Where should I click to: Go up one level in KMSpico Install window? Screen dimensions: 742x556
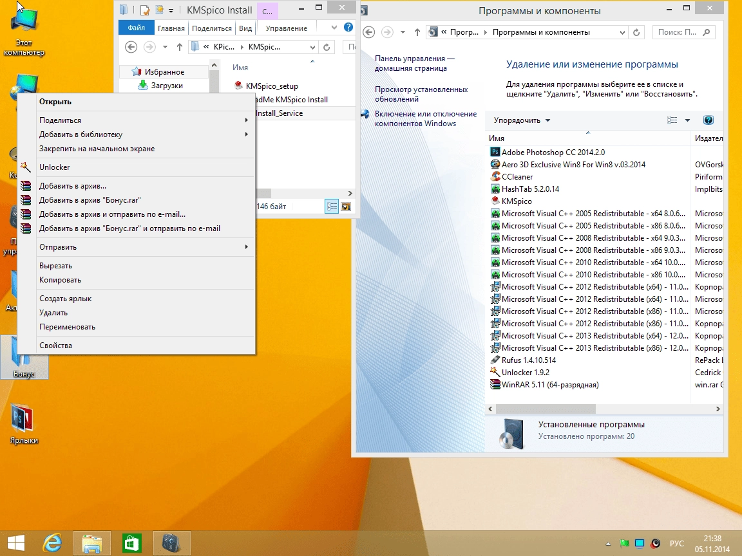tap(179, 47)
